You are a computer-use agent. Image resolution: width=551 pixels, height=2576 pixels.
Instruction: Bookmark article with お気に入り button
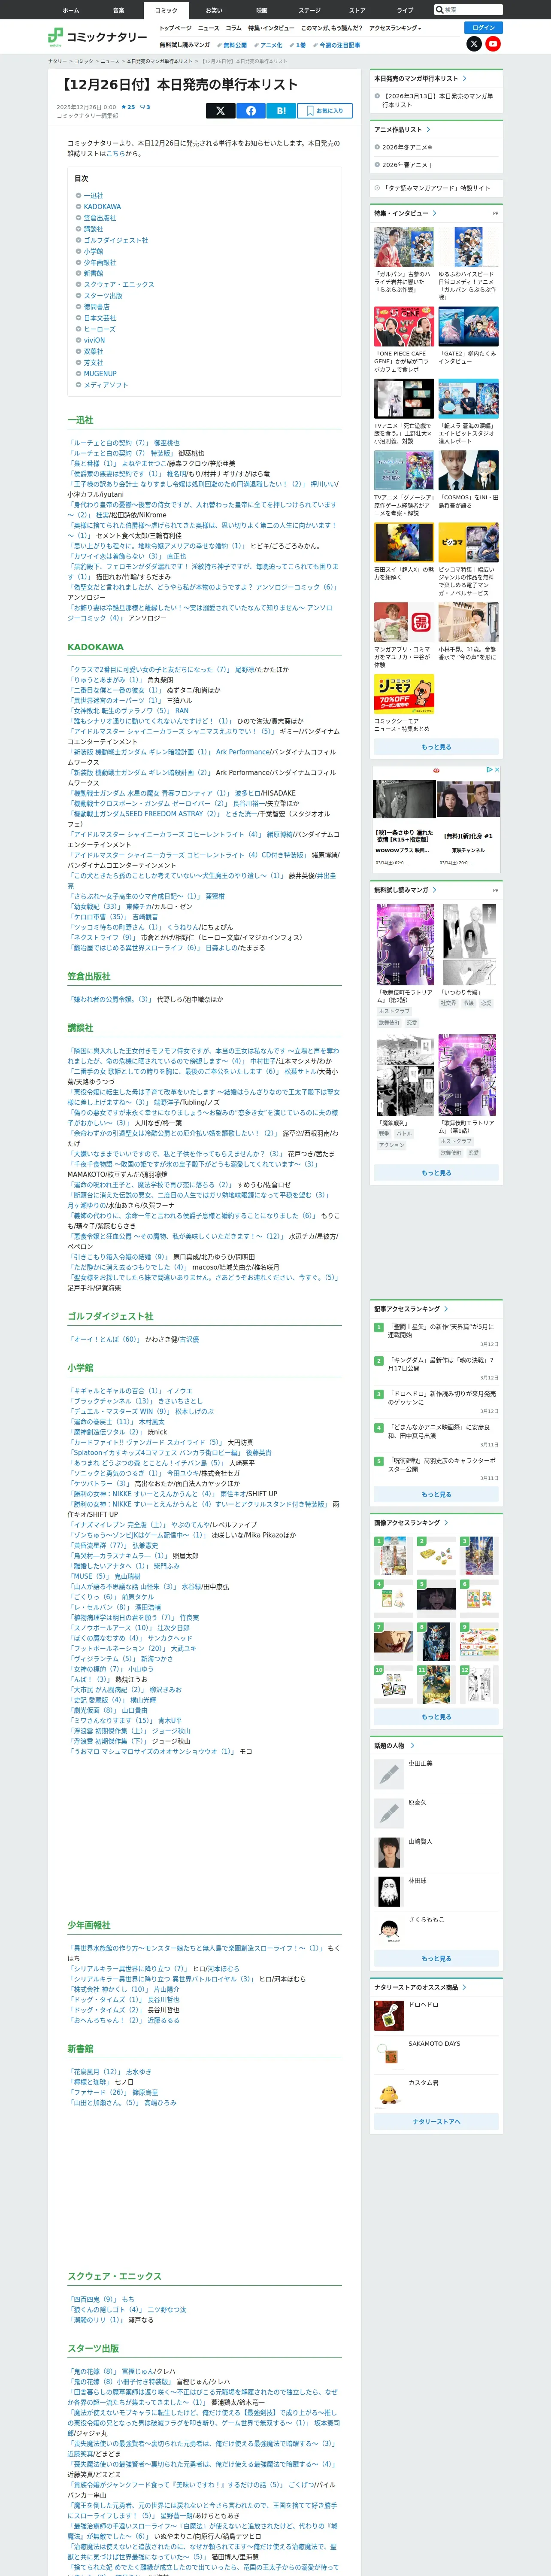pyautogui.click(x=324, y=111)
